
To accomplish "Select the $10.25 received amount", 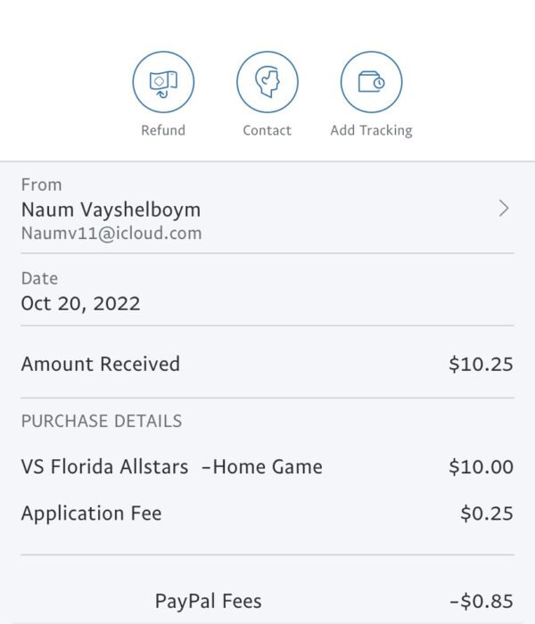I will point(481,364).
